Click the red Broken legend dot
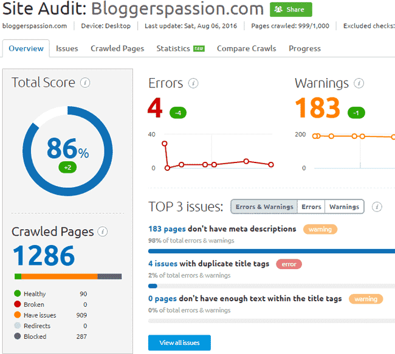 (x=18, y=304)
